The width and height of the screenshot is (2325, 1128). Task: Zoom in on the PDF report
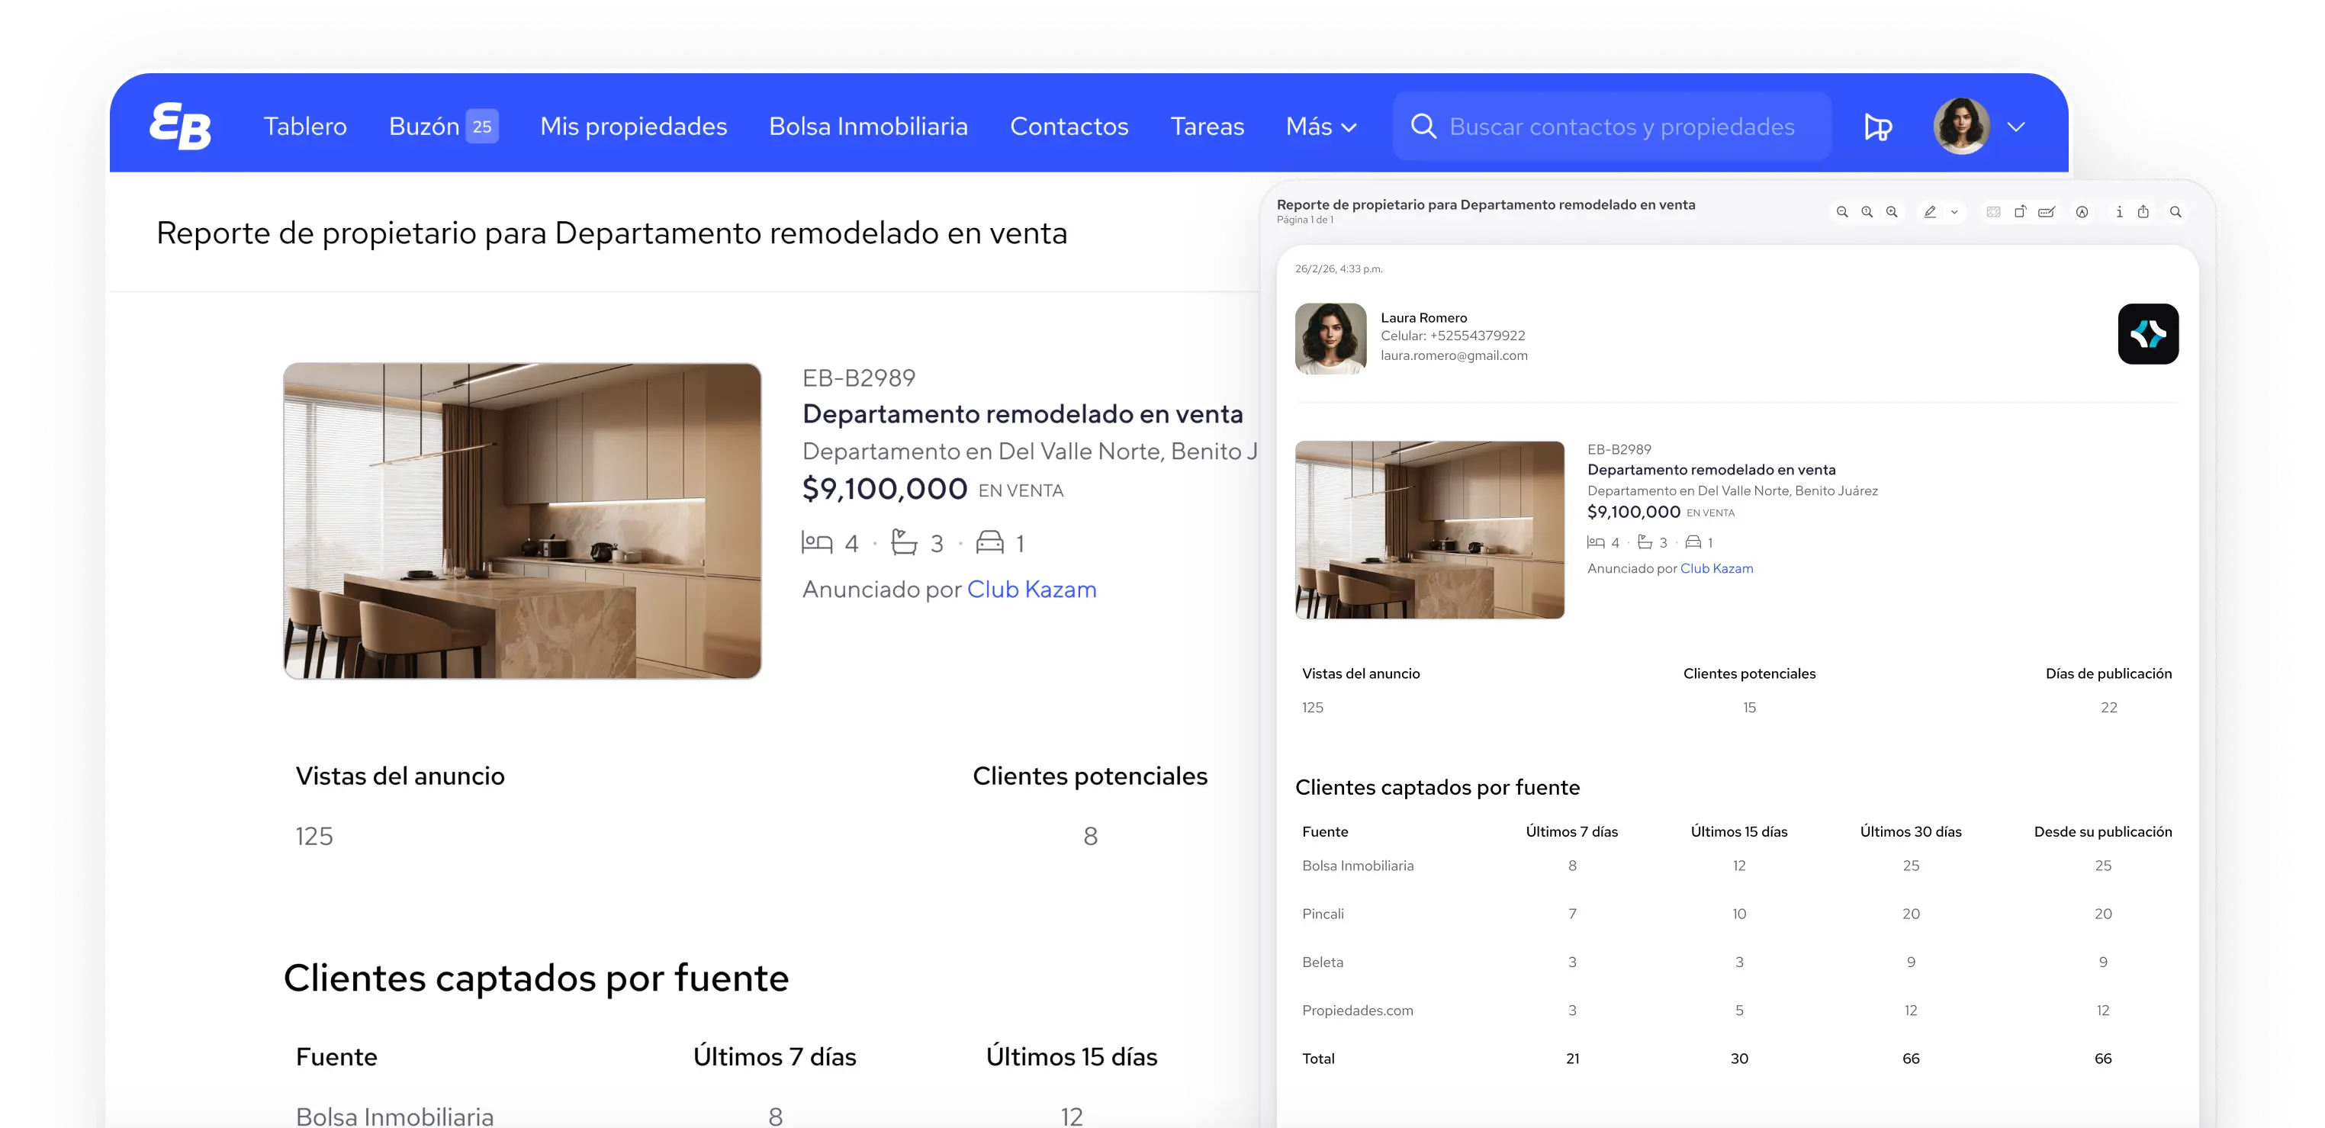click(x=1892, y=211)
